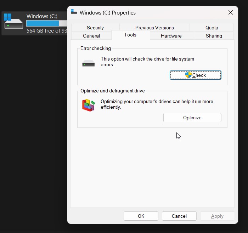Click the 'Optimizing your computer's drives' description
248x233 pixels.
coord(157,104)
